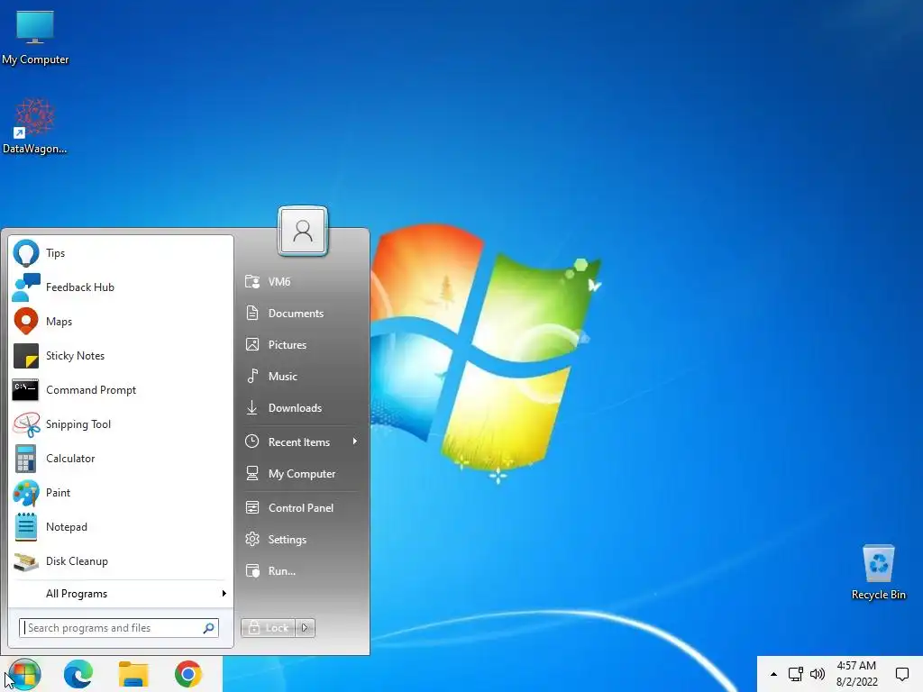923x692 pixels.
Task: Open My Computer desktop icon
Action: coord(35,37)
